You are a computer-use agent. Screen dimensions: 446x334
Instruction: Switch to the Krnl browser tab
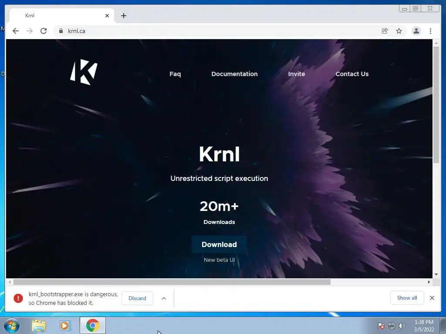(x=62, y=16)
